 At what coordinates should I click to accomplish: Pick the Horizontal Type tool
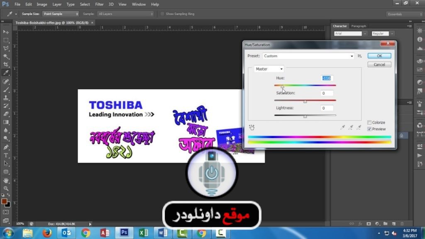coord(6,155)
